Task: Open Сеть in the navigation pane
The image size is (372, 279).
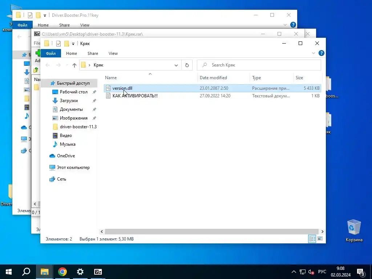Action: pyautogui.click(x=61, y=179)
